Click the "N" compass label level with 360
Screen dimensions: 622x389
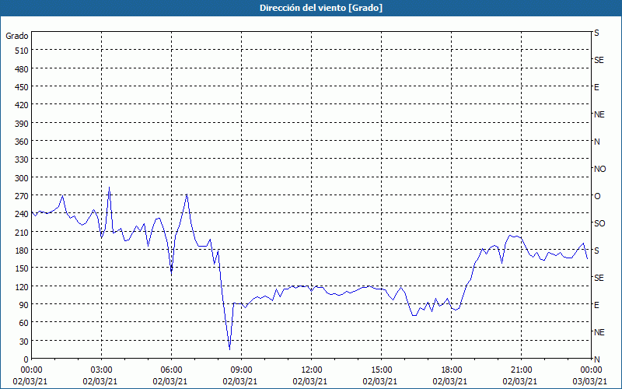click(596, 142)
